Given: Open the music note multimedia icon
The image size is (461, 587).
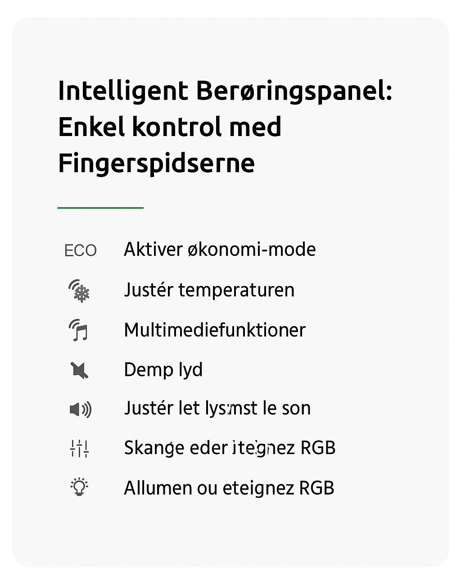Looking at the screenshot, I should tap(79, 330).
